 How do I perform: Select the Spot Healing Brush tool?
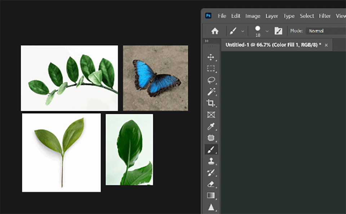(211, 138)
